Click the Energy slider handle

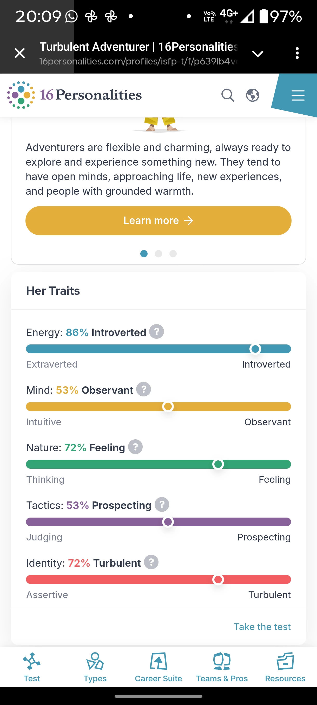pos(255,349)
